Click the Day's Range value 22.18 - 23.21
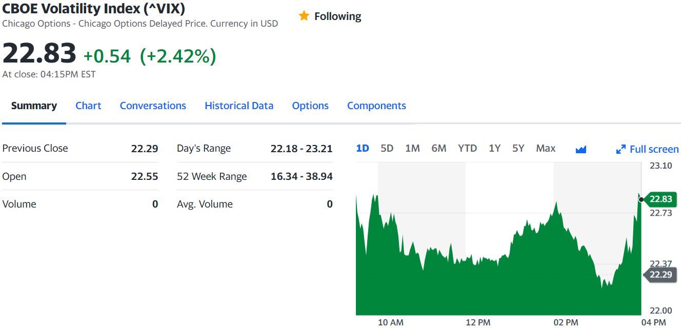681x329 pixels. pyautogui.click(x=302, y=149)
